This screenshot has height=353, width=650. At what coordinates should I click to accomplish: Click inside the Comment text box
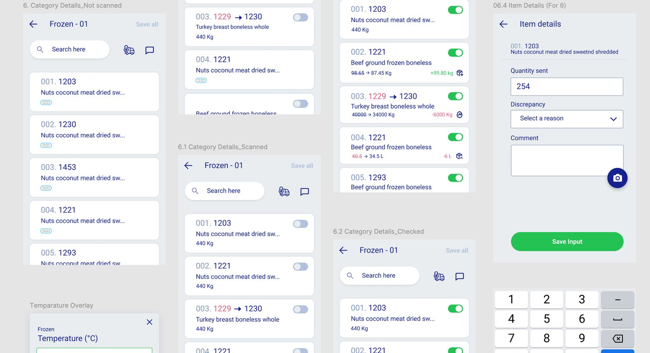(x=560, y=160)
